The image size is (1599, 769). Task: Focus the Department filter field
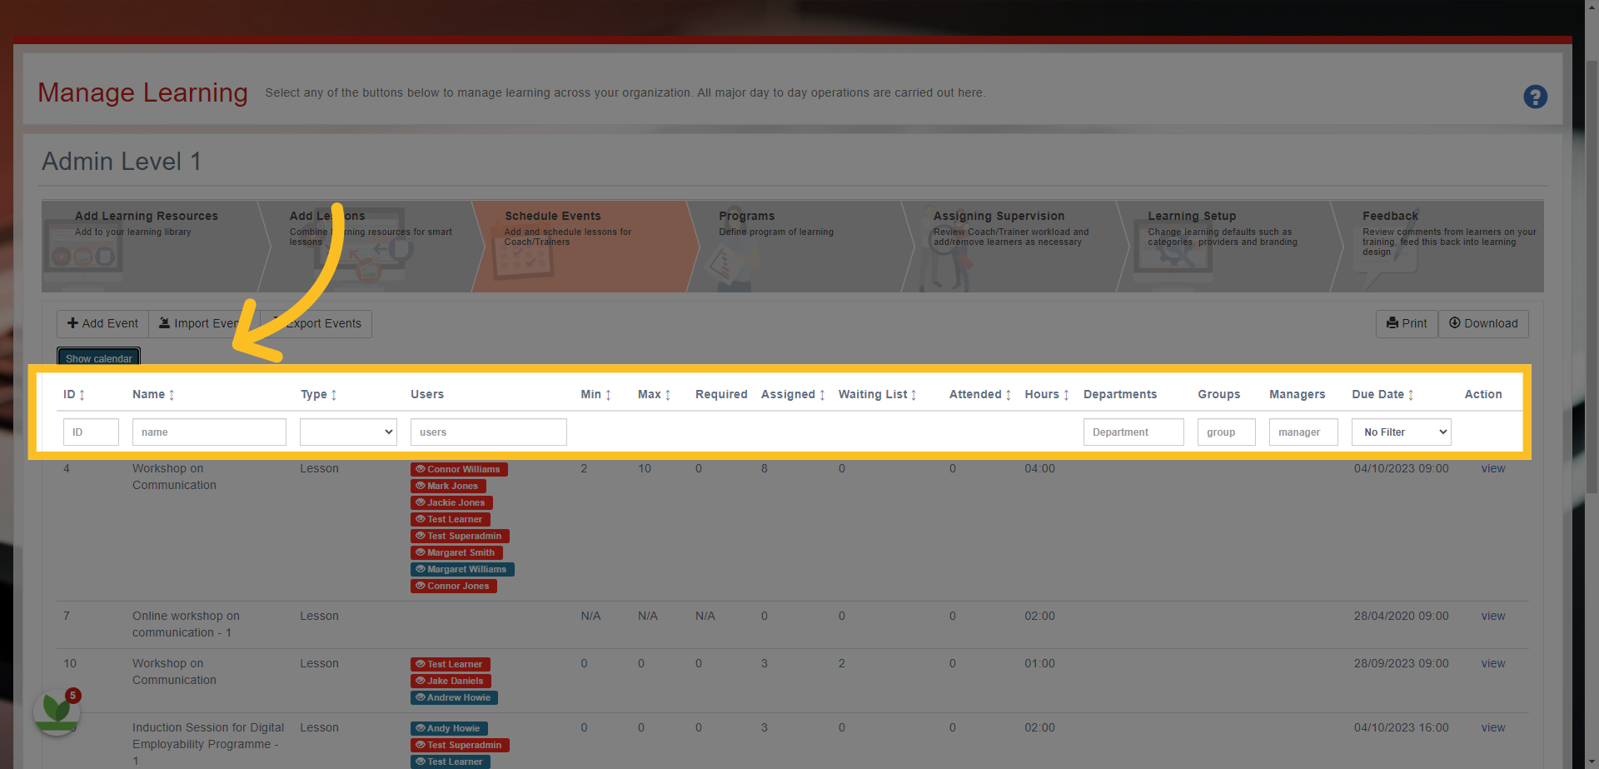[x=1133, y=432]
